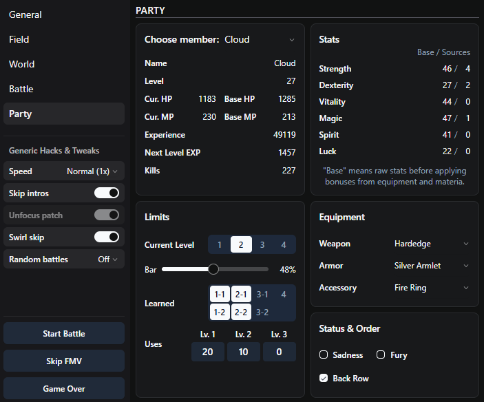Toggle the Skip intros switch
The height and width of the screenshot is (402, 484).
coord(107,193)
